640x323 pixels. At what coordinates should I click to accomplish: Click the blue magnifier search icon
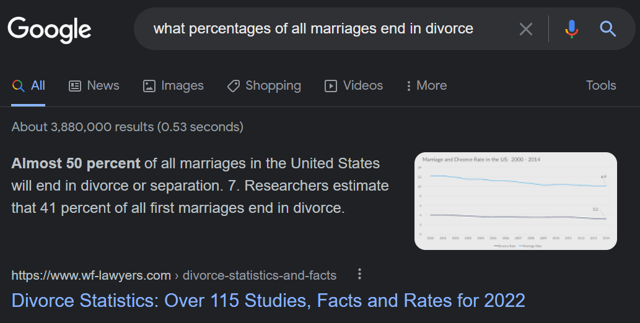point(608,28)
